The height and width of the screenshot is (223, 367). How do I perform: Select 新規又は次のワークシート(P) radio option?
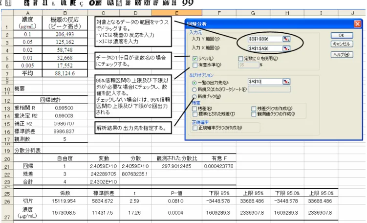pos(194,89)
